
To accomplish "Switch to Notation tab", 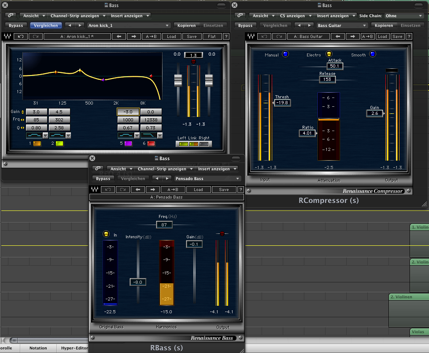I will point(38,348).
